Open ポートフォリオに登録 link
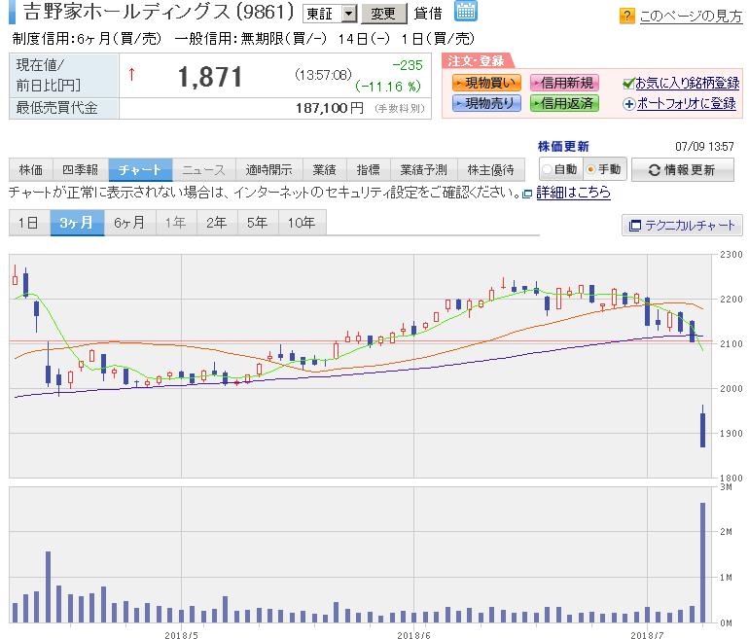This screenshot has height=639, width=749. 687,103
